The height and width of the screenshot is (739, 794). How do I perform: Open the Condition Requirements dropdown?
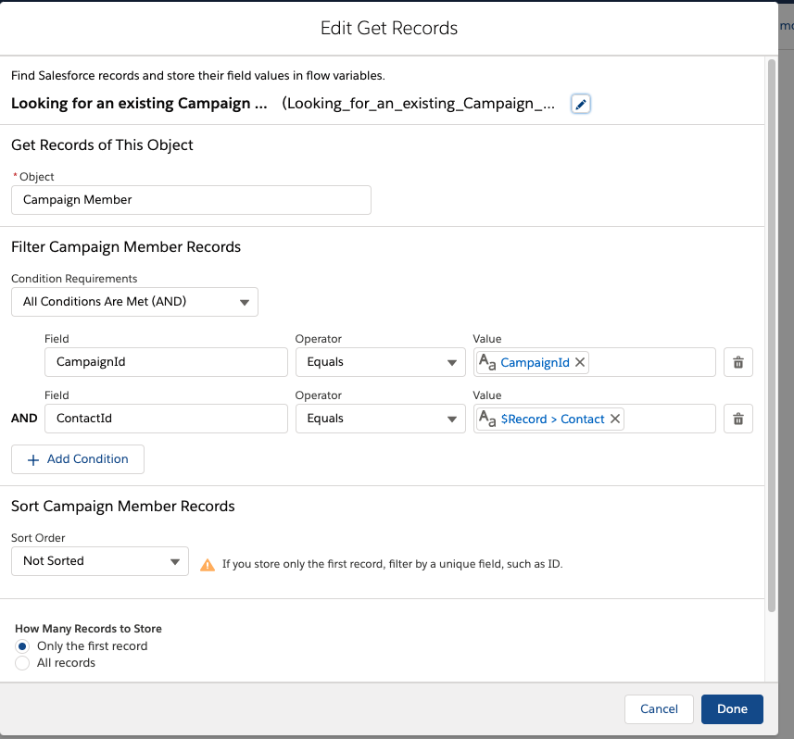coord(134,302)
